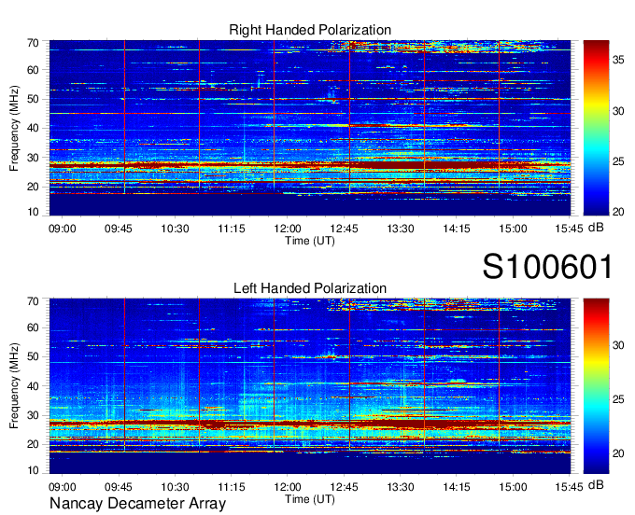Click 12:45 time tick on Right Handed plot

pyautogui.click(x=345, y=229)
